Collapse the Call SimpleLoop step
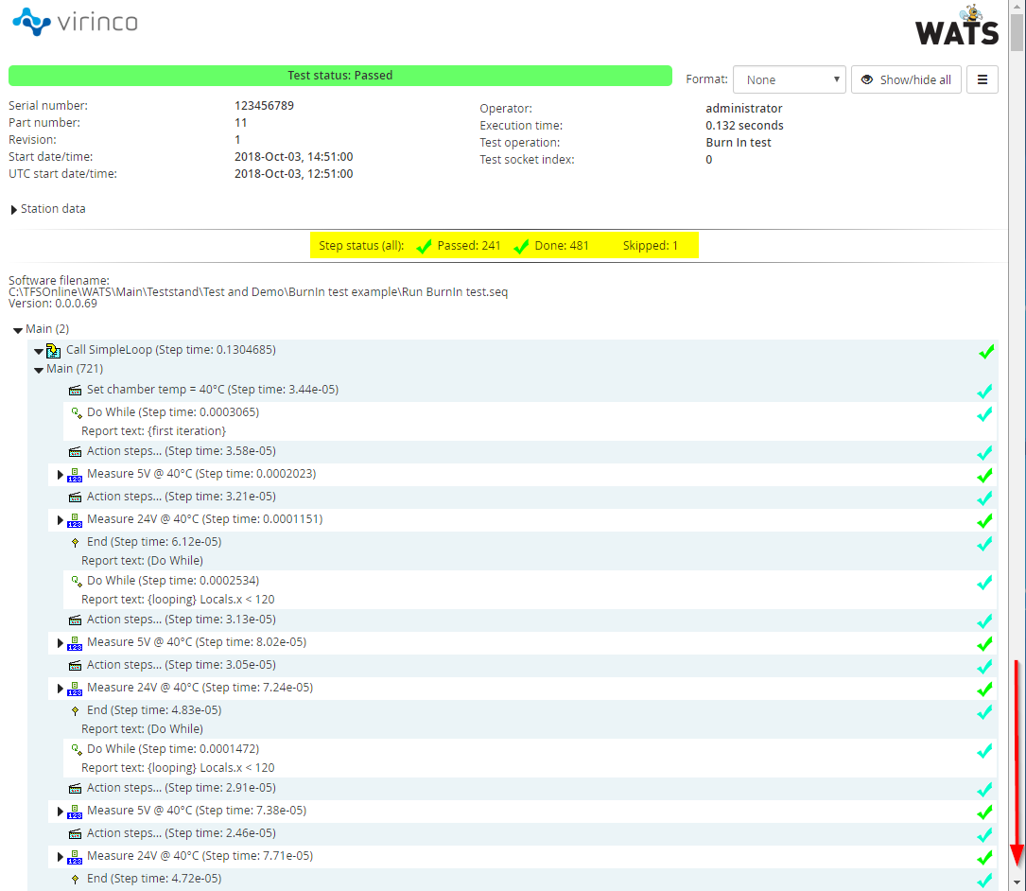1026x891 pixels. (40, 351)
